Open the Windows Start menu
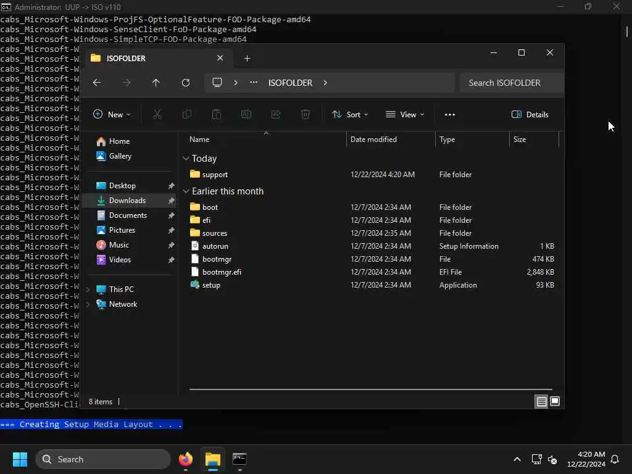This screenshot has width=632, height=474. point(20,459)
